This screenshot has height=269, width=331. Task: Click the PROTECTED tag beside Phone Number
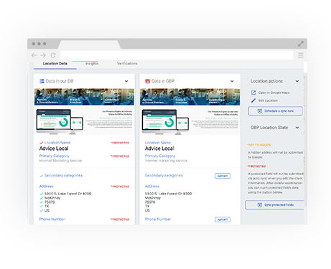tap(120, 220)
